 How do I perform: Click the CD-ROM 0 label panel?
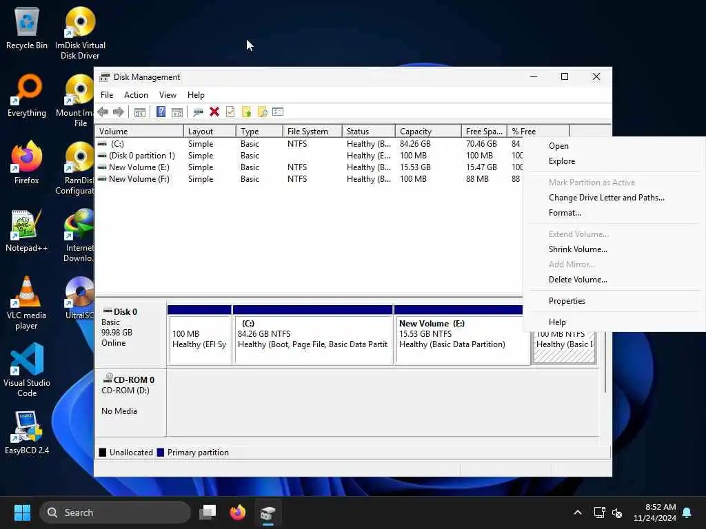tap(130, 402)
